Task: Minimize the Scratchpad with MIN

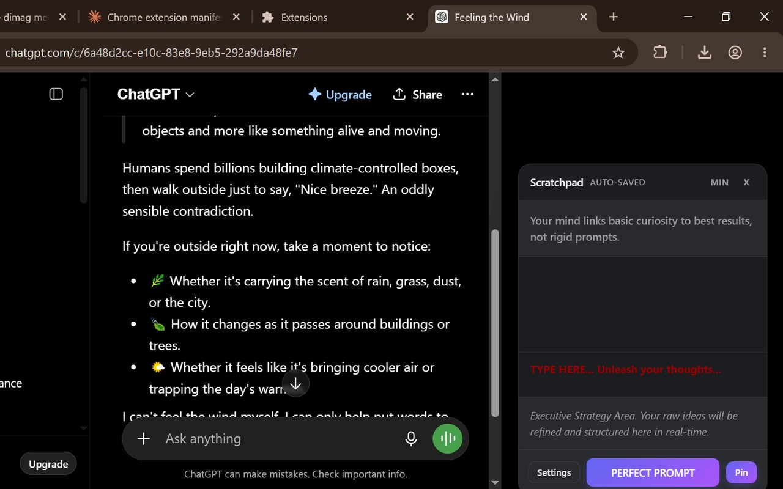Action: [x=719, y=182]
